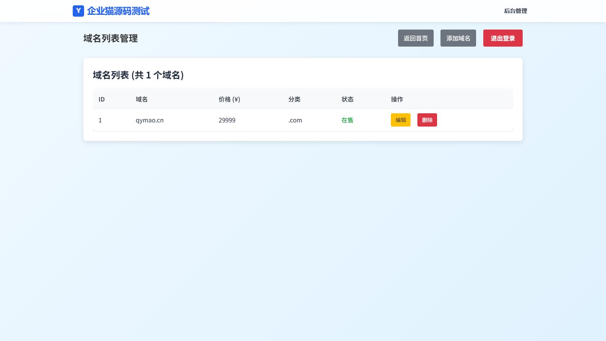Click the 分类 column header

coord(294,99)
